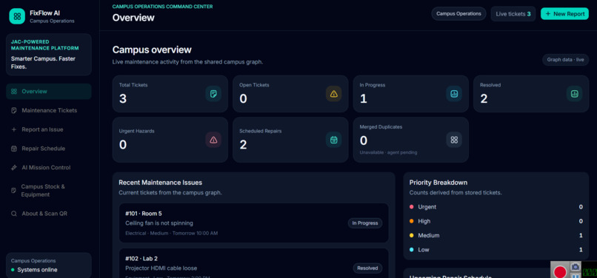Click the Overview grid icon in sidebar
The height and width of the screenshot is (278, 597).
[x=14, y=91]
